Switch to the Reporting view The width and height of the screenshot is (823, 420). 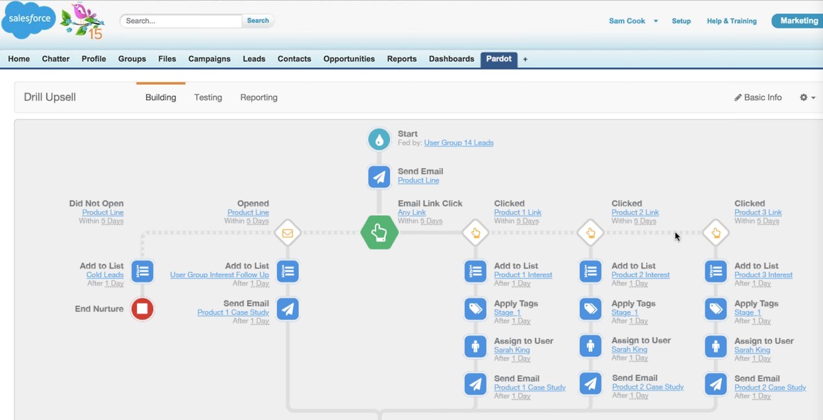[x=259, y=97]
